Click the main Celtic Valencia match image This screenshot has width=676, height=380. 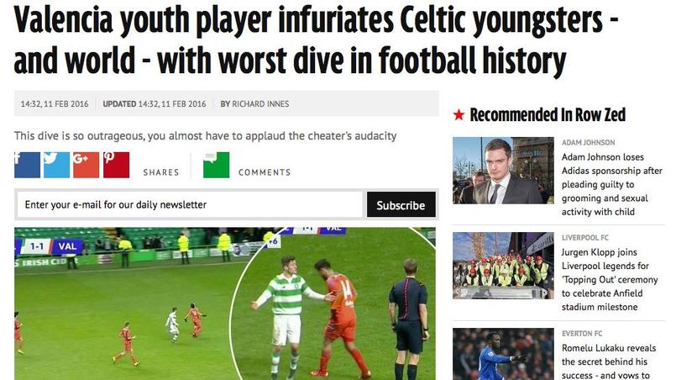pos(224,303)
